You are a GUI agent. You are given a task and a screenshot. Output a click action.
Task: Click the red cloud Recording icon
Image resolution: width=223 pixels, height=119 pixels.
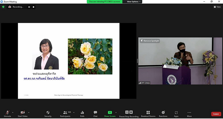pyautogui.click(x=10, y=7)
